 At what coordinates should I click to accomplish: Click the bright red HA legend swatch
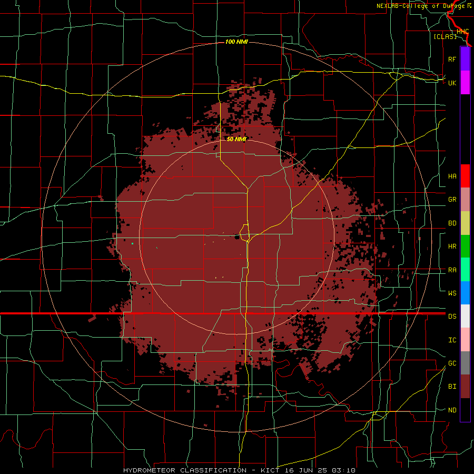(x=465, y=176)
